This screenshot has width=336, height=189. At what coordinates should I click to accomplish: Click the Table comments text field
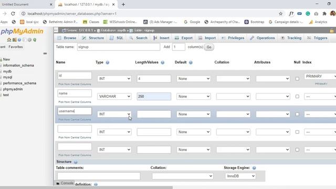(x=99, y=176)
